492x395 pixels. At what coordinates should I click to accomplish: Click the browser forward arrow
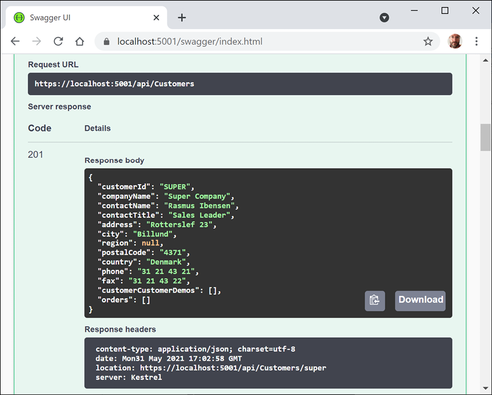36,42
